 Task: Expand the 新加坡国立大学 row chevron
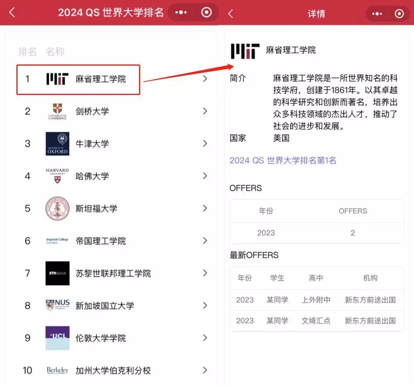[x=205, y=306]
